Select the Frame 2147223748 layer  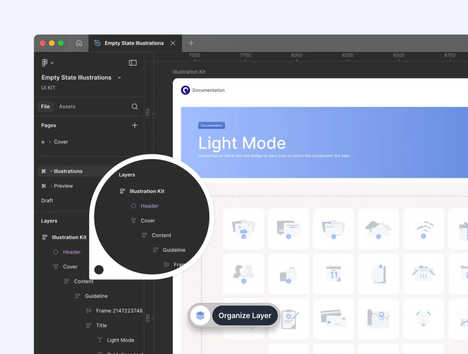119,311
